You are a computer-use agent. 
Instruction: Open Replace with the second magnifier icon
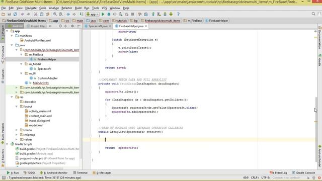click(61, 14)
